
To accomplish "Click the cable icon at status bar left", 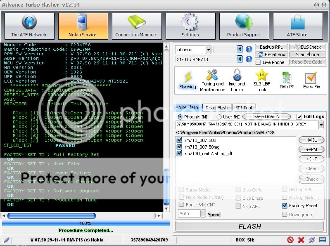I will coord(7,240).
